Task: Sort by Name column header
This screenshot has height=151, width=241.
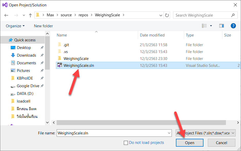Action: 62,35
